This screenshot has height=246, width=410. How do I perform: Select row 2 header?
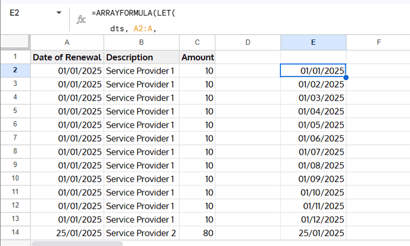tap(15, 71)
